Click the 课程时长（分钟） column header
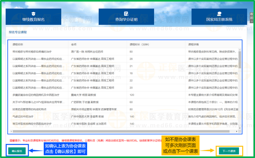This screenshot has height=158, width=255. [x=139, y=44]
